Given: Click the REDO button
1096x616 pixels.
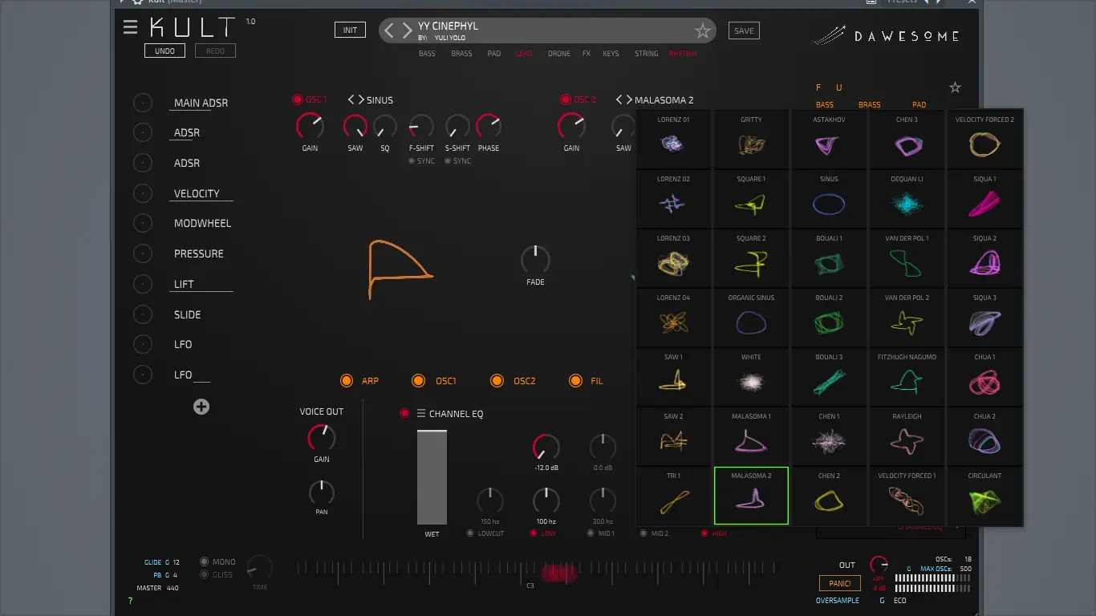Looking at the screenshot, I should 215,51.
